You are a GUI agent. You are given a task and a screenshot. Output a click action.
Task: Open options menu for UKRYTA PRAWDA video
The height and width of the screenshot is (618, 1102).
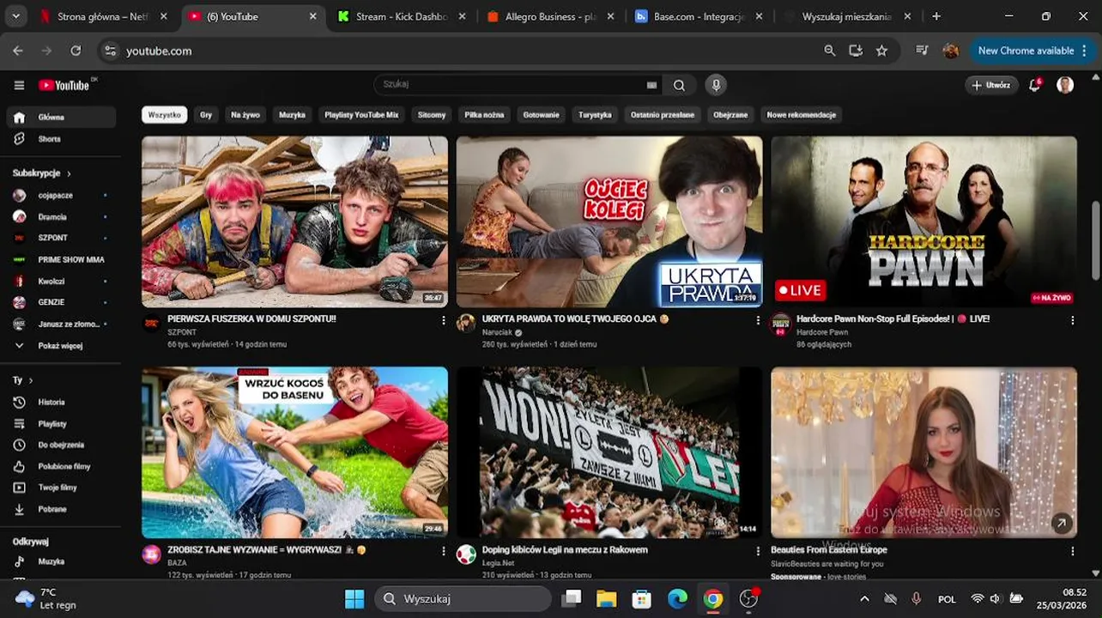[x=758, y=320]
